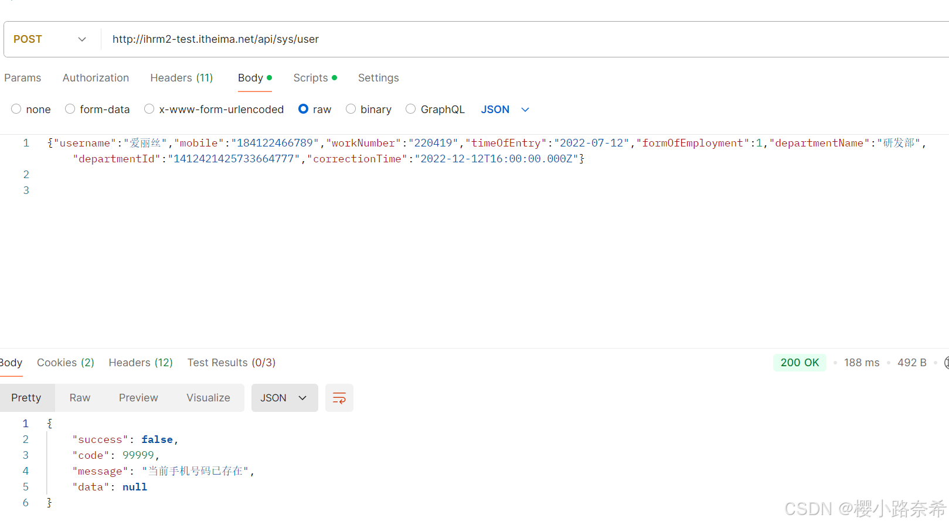View Test Results (0/3) tab

(232, 363)
